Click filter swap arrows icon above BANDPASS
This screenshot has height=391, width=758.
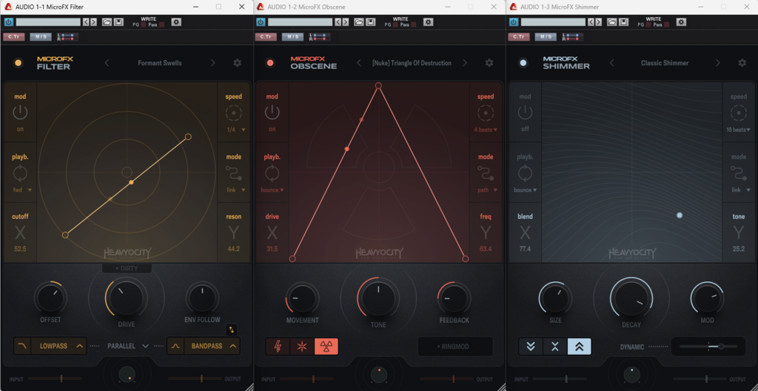click(232, 330)
